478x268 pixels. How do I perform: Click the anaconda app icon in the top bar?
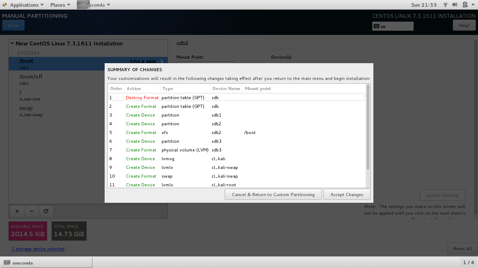pyautogui.click(x=83, y=5)
